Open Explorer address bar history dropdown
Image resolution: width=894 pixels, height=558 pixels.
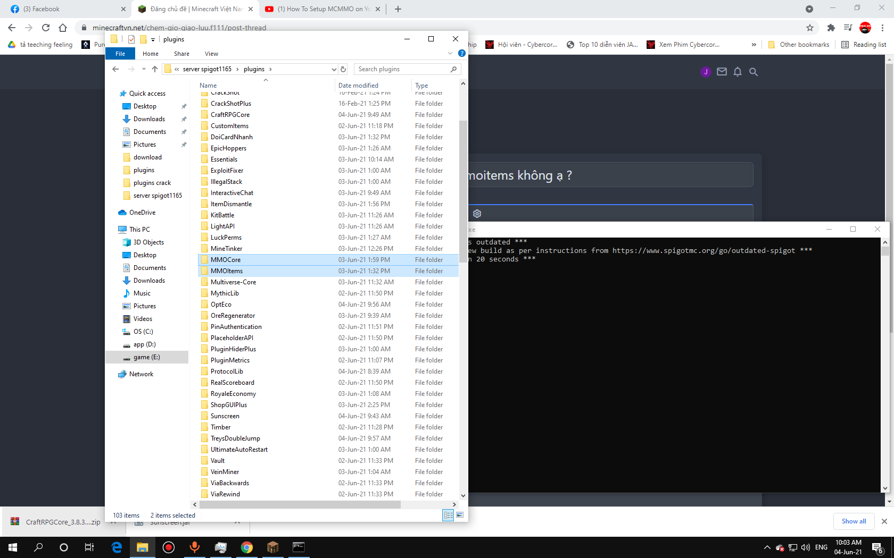coord(334,69)
